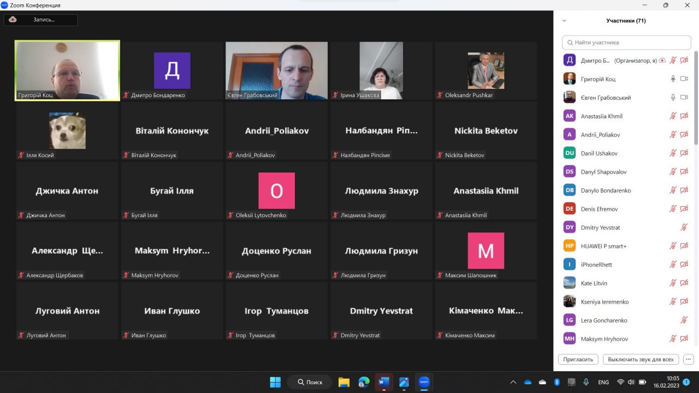This screenshot has width=699, height=393.
Task: Click disabled camera icon for iPhoneRhett row
Action: [x=684, y=265]
